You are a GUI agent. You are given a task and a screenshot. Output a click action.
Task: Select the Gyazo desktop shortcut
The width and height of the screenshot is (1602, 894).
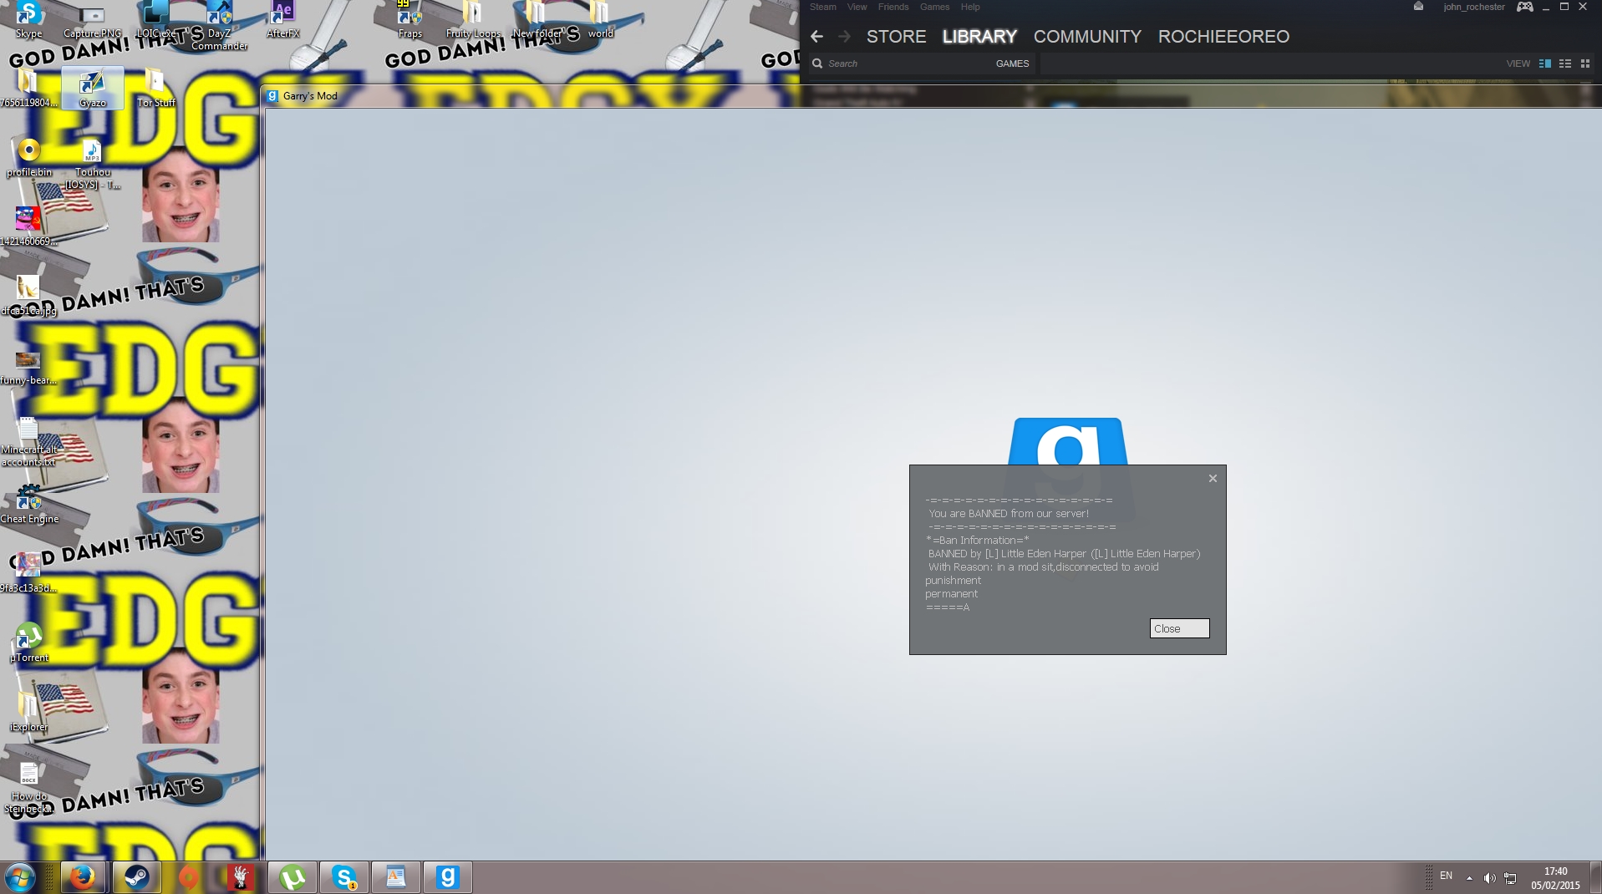pos(92,89)
